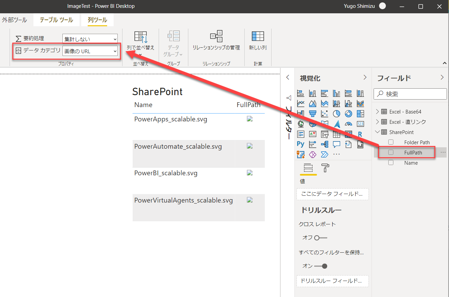449x297 pixels.
Task: Open the 要約処理 dropdown showing 集計しない
Action: (x=90, y=39)
